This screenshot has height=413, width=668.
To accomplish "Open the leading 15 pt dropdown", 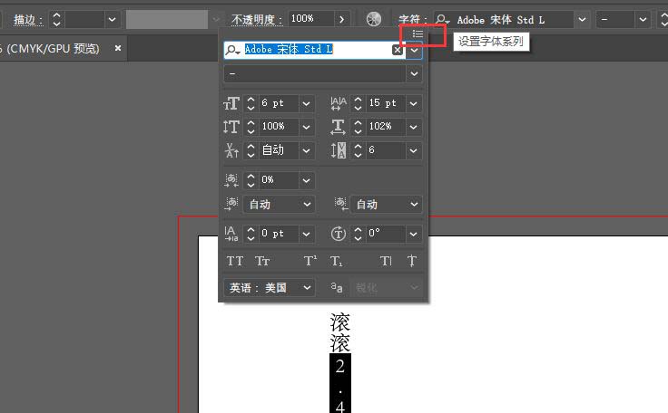I will coord(413,103).
